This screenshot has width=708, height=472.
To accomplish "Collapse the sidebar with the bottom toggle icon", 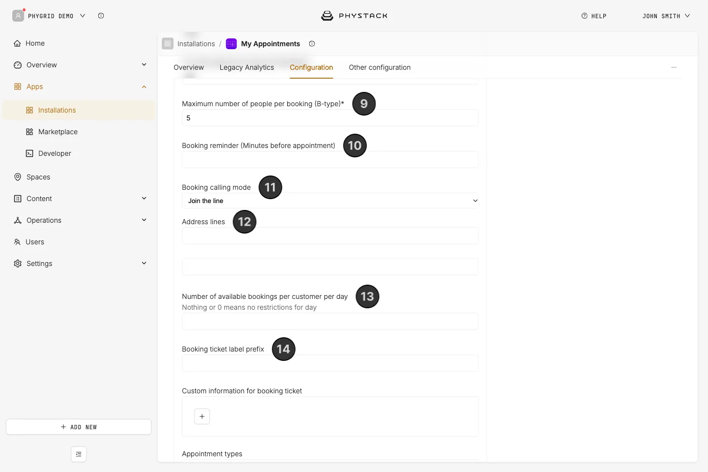I will click(79, 454).
